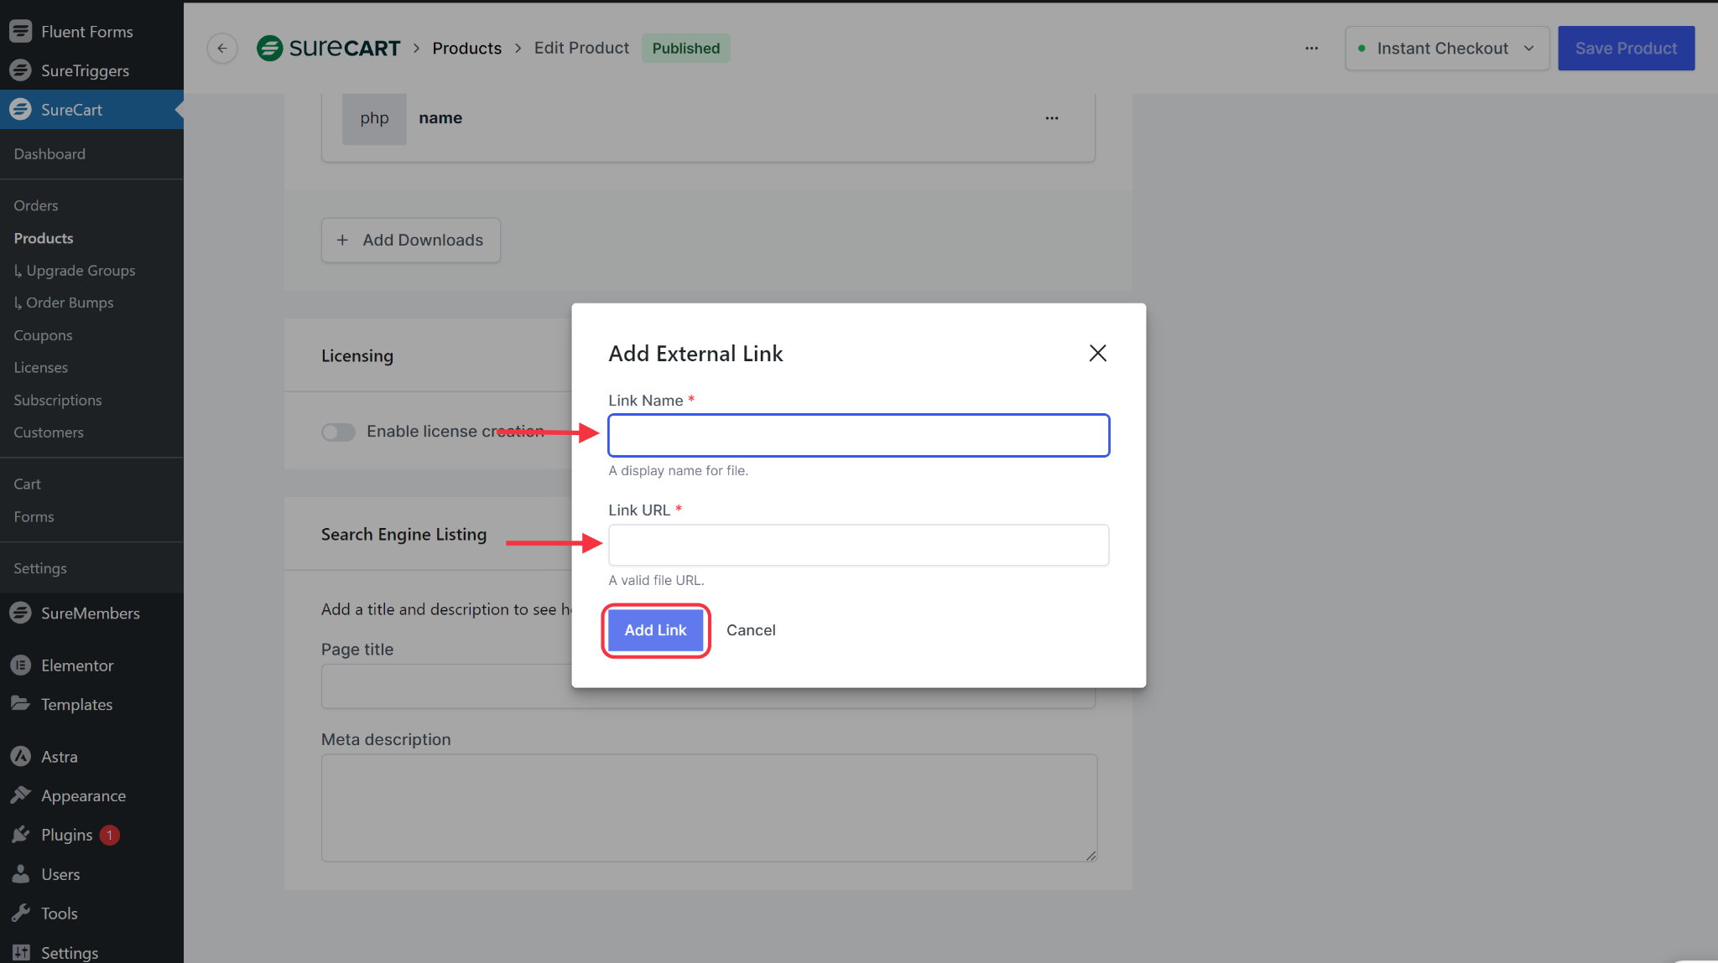Click the Link URL input field
The width and height of the screenshot is (1718, 963).
coord(858,545)
